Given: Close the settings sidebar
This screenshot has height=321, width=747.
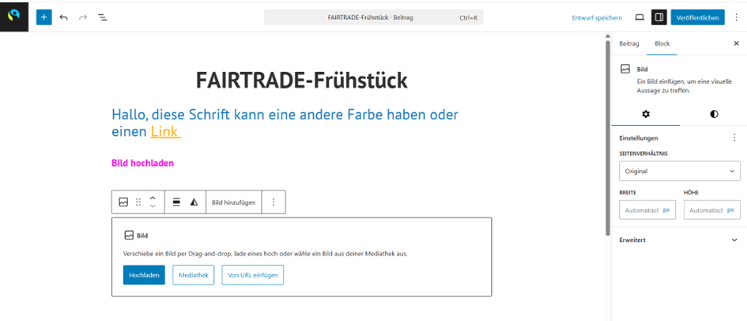Looking at the screenshot, I should tap(736, 43).
